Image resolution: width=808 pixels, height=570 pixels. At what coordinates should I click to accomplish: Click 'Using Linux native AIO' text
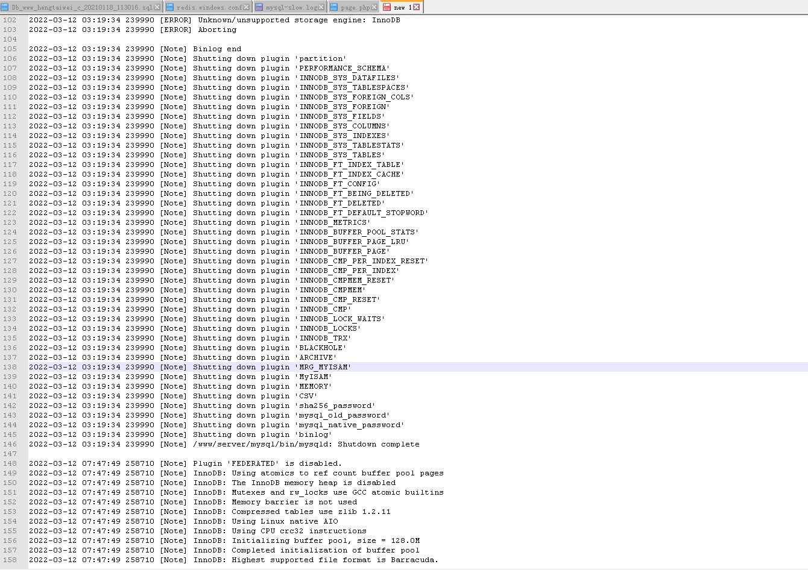pos(285,521)
